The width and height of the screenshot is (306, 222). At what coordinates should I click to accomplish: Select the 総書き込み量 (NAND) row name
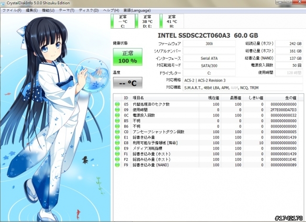151,165
